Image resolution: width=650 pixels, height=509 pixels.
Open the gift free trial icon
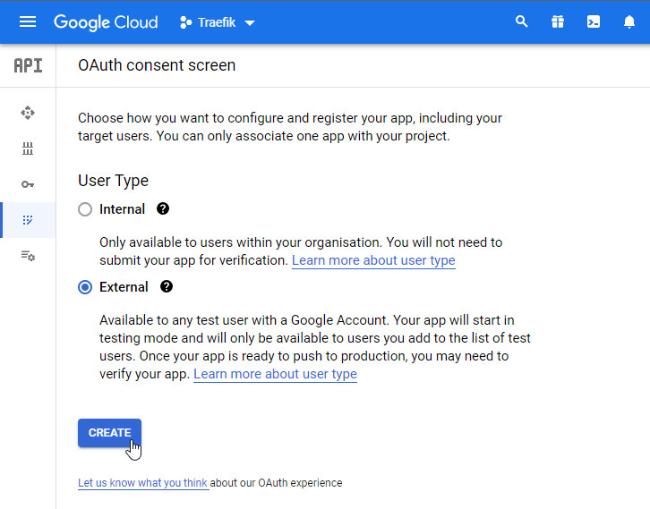pos(558,21)
